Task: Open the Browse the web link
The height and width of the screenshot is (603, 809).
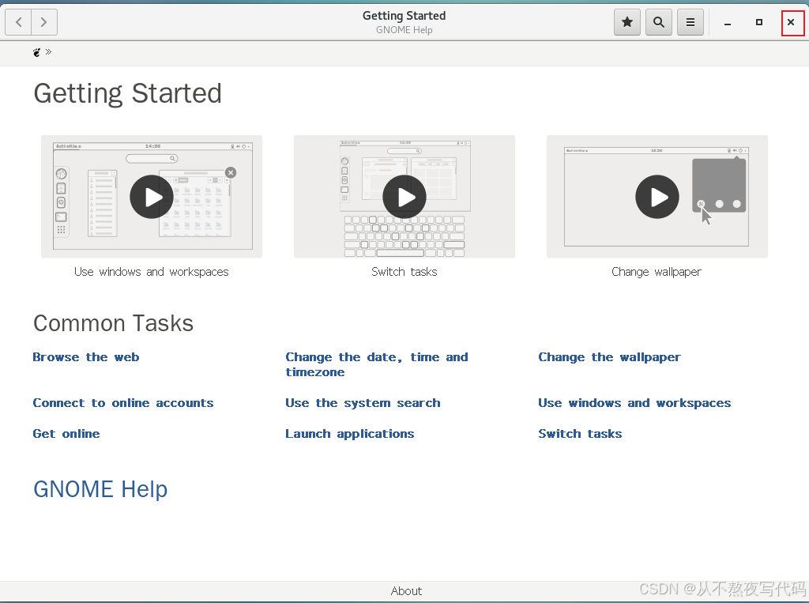Action: 85,357
